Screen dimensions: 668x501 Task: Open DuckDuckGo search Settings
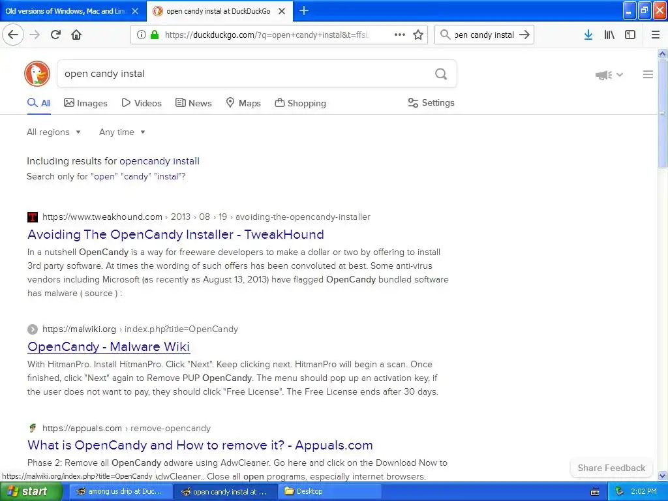pos(431,102)
